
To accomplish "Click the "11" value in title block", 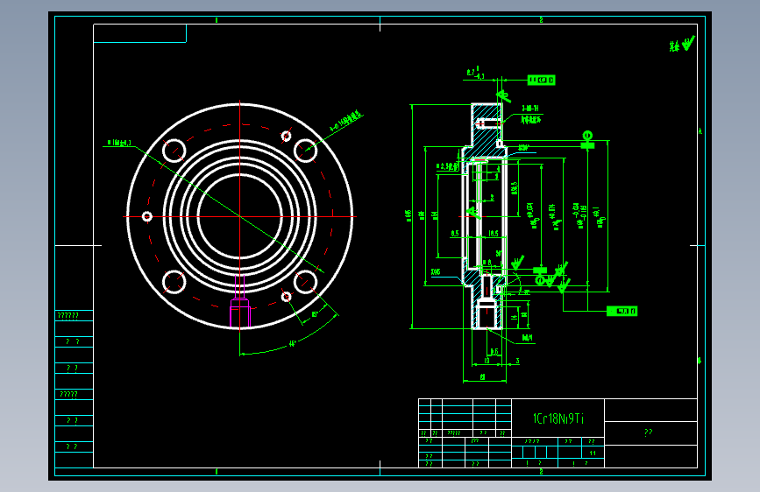I will [593, 453].
